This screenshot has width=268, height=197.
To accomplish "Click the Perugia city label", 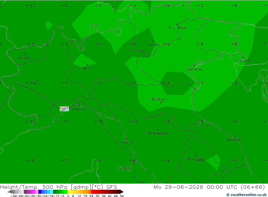I will pos(196,159).
